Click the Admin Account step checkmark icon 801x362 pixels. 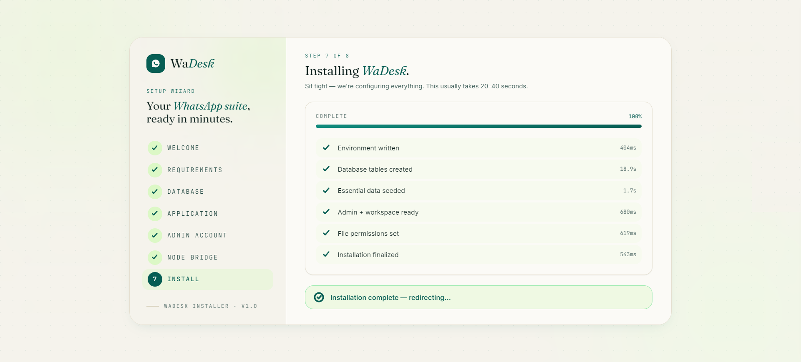(155, 235)
